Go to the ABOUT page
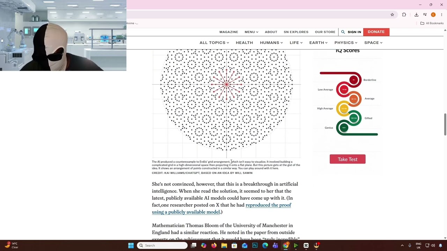This screenshot has width=447, height=251. (x=271, y=32)
